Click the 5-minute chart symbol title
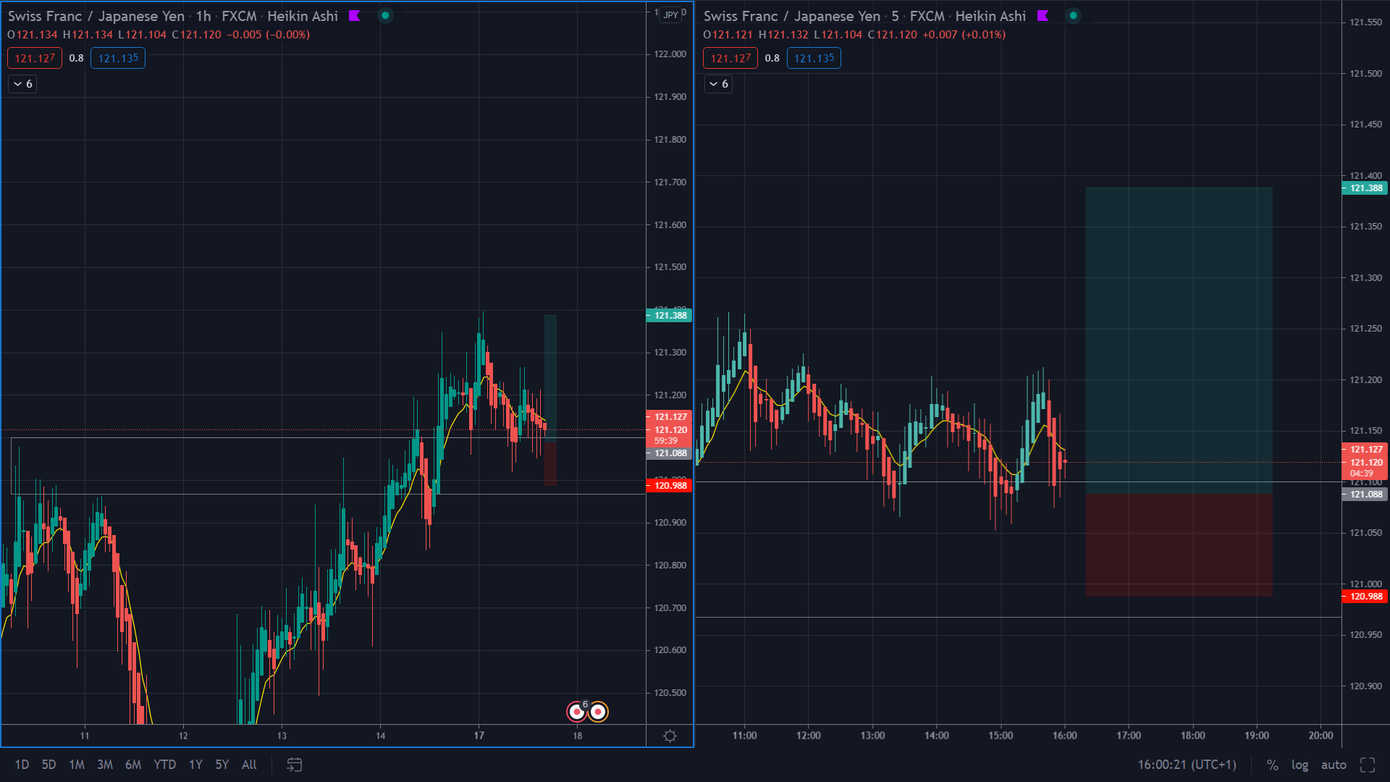Image resolution: width=1390 pixels, height=782 pixels. point(792,16)
